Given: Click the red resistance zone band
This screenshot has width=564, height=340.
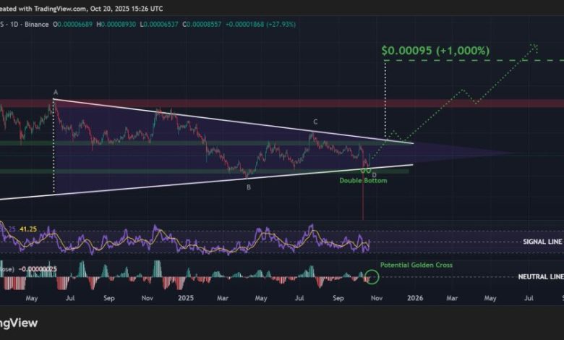Looking at the screenshot, I should click(x=289, y=103).
